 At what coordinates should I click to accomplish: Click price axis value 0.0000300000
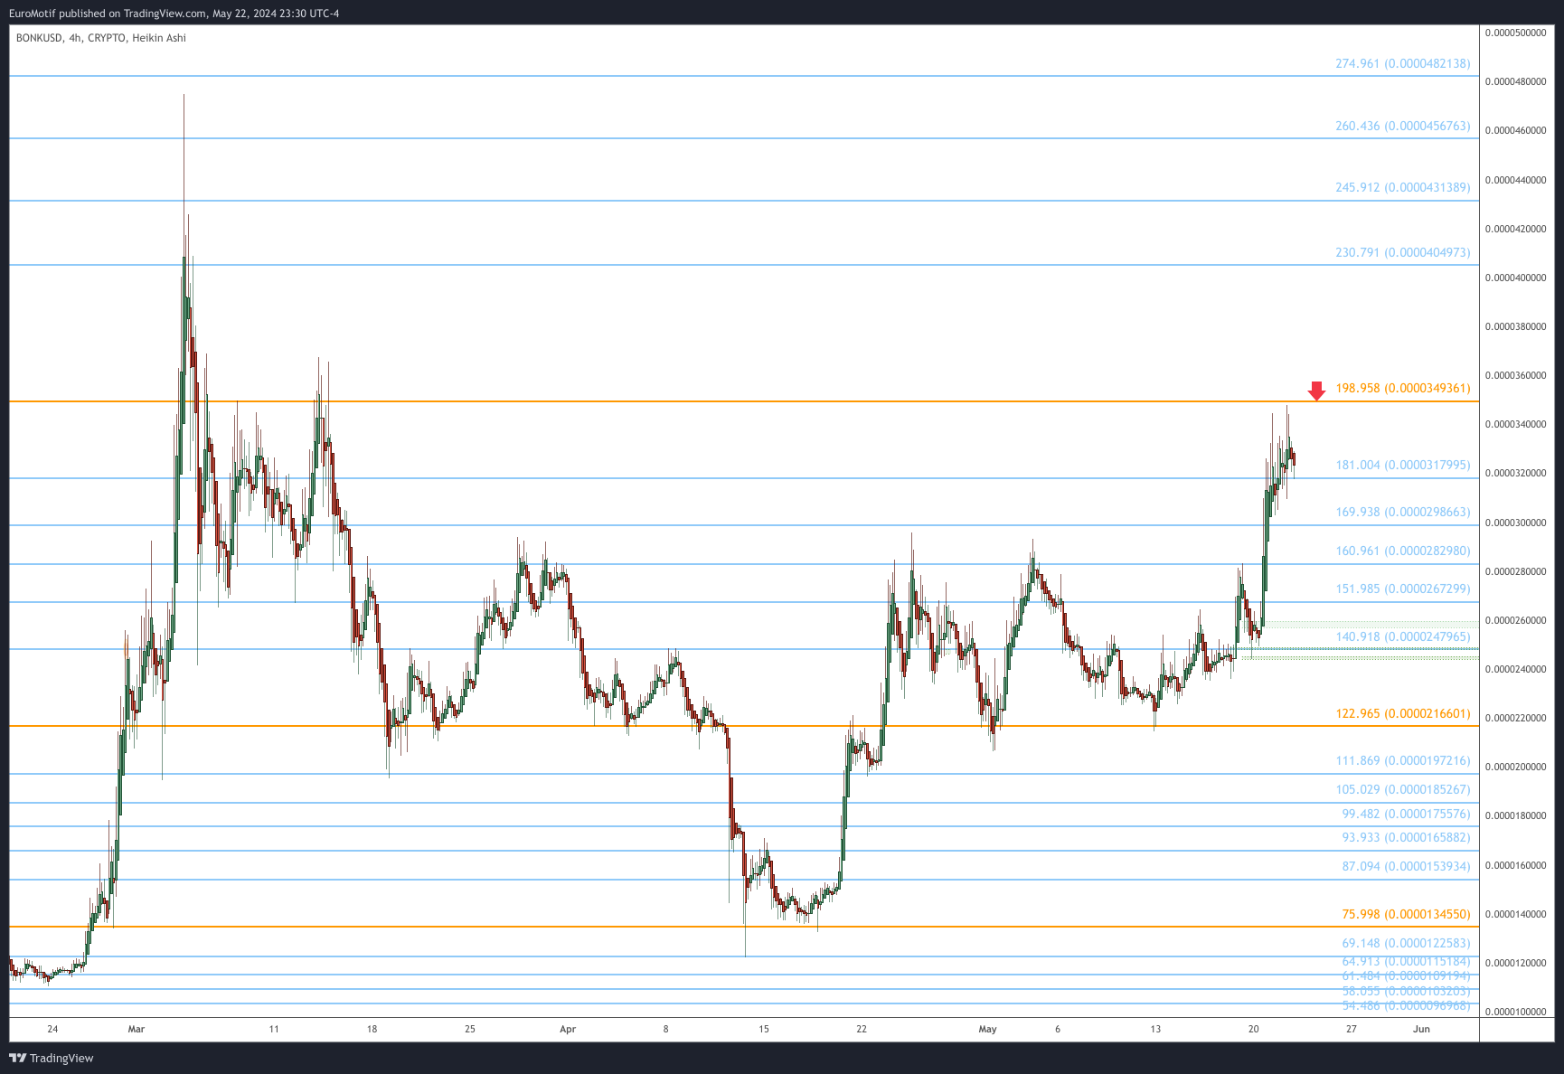point(1516,523)
